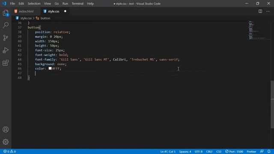The height and width of the screenshot is (154, 274).
Task: Click the feedback icon in status bar
Action: pyautogui.click(x=262, y=151)
